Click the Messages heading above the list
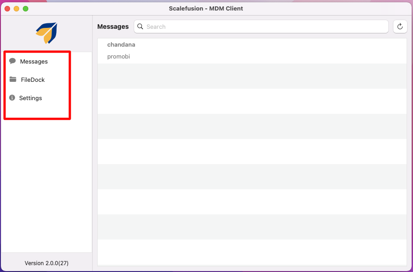This screenshot has height=272, width=413. [x=113, y=27]
